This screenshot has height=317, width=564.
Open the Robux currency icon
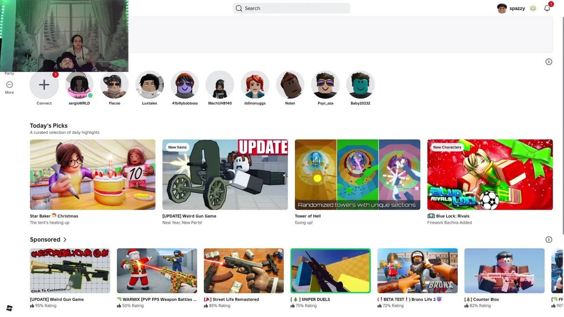tap(533, 8)
